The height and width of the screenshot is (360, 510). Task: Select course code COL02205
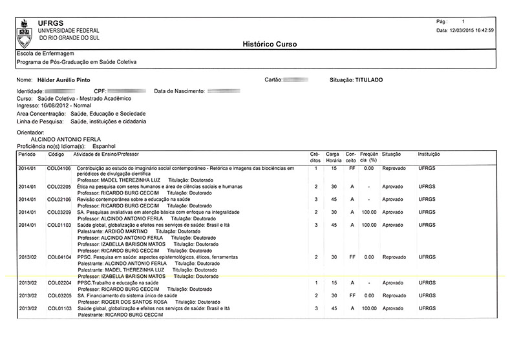(59, 186)
